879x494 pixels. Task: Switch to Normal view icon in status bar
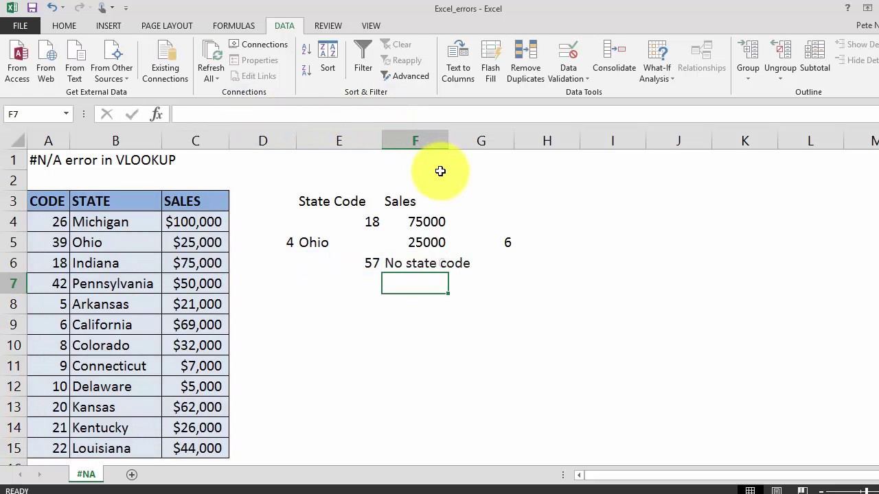coord(750,491)
